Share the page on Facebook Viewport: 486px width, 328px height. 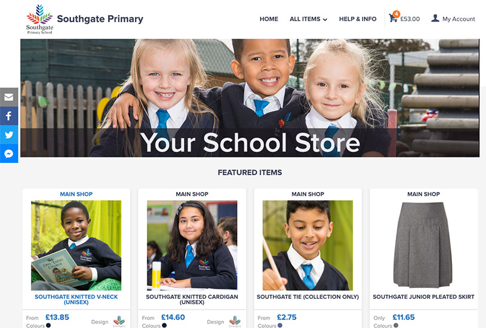click(x=9, y=116)
